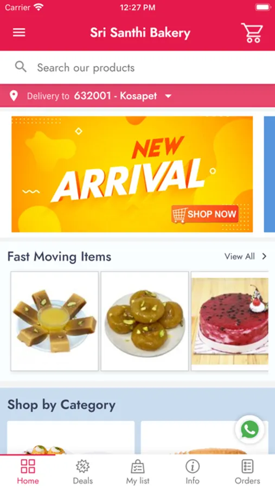Go to Home tab
The width and height of the screenshot is (275, 488).
[x=28, y=472]
